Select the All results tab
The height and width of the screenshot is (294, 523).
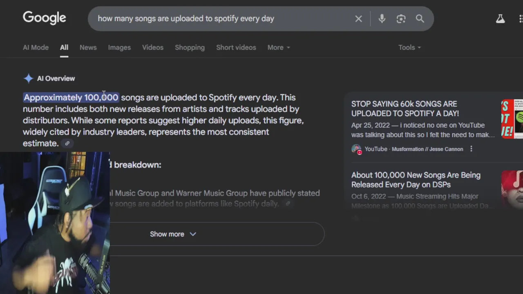(x=64, y=47)
